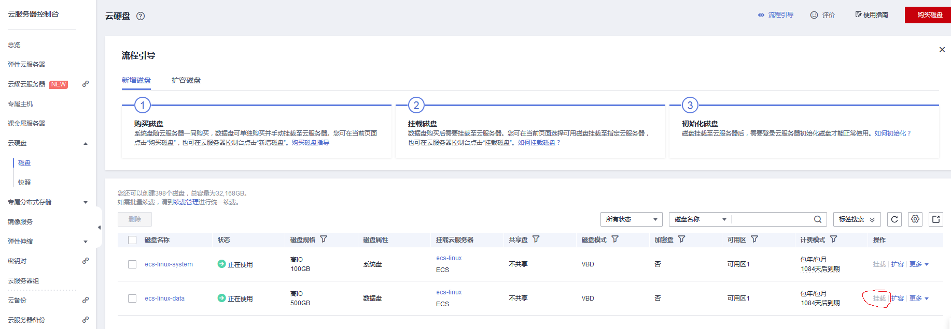Filter by 加密盘 column
951x329 pixels.
pos(681,239)
